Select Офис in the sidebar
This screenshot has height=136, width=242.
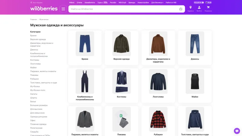[x=33, y=120]
